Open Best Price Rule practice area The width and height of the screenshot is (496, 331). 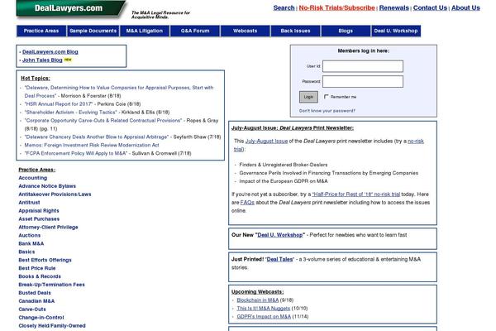37,269
